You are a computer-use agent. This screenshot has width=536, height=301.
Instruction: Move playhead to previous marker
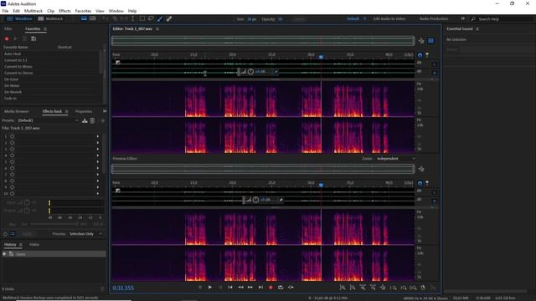click(230, 288)
